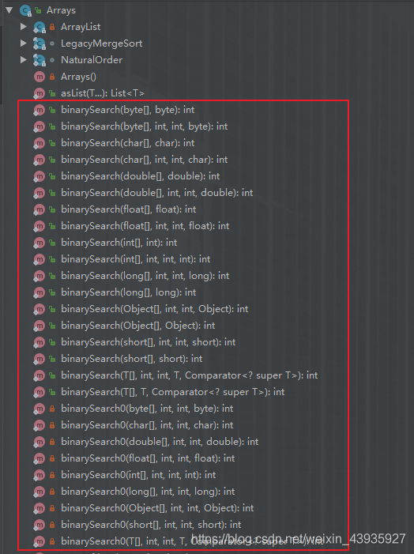Image resolution: width=414 pixels, height=554 pixels.
Task: Select binarySearch0(int[], int, int, int): int
Action: coord(138,475)
